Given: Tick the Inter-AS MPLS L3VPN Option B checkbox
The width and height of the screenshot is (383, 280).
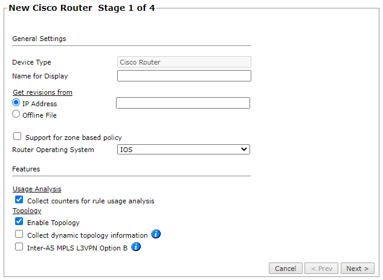Looking at the screenshot, I should pos(19,246).
